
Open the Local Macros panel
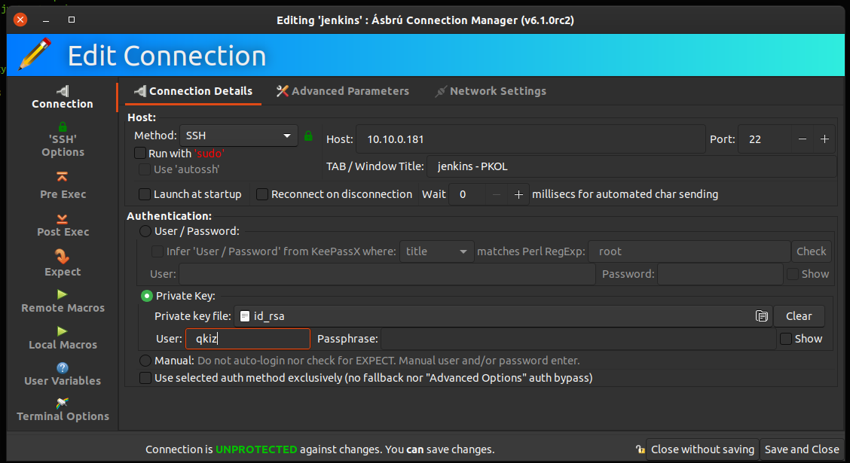pyautogui.click(x=63, y=339)
